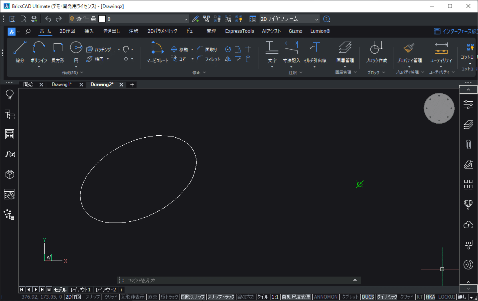Click the Save icon in quick toolbar

[x=12, y=19]
